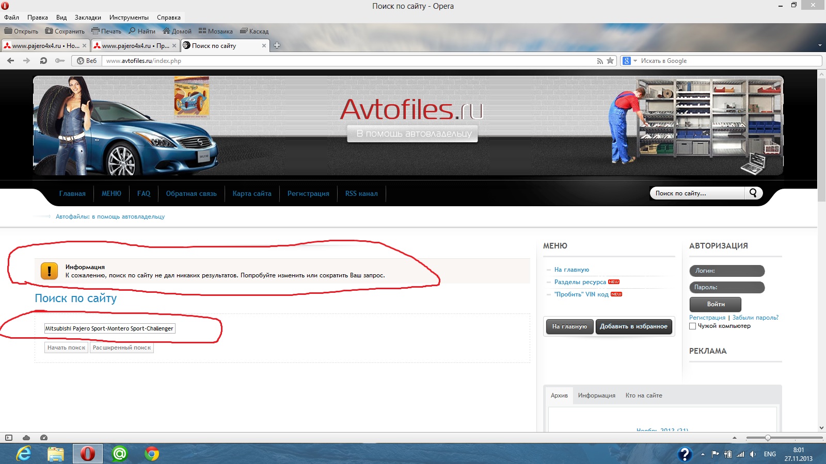Bookmark the page with the star icon
This screenshot has height=464, width=826.
pos(610,61)
